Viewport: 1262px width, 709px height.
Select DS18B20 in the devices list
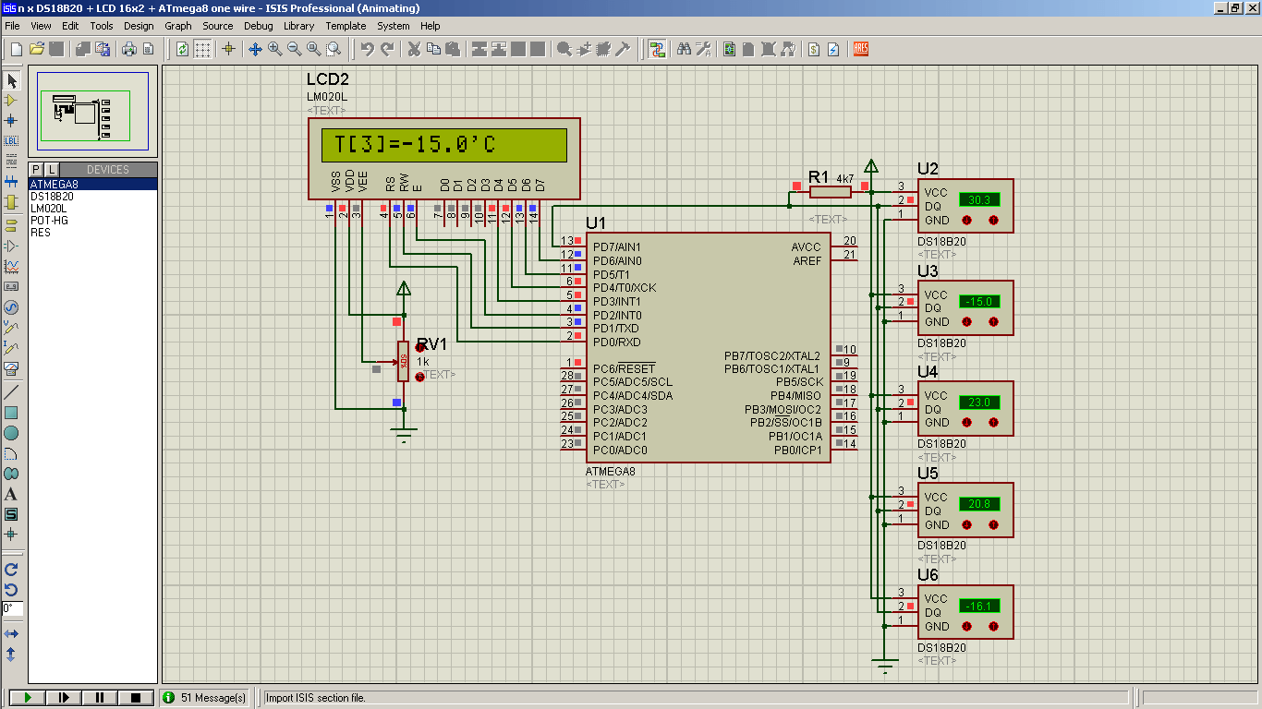[92, 197]
